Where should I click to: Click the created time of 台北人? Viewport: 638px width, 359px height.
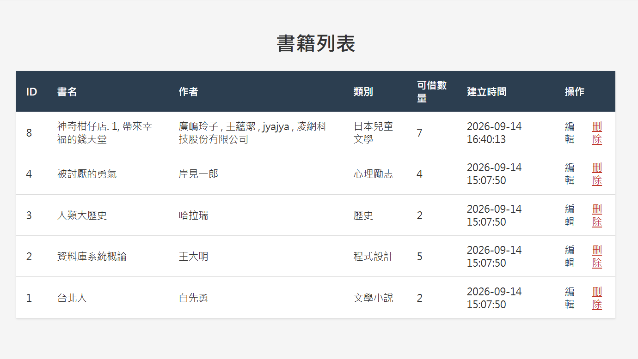point(494,298)
